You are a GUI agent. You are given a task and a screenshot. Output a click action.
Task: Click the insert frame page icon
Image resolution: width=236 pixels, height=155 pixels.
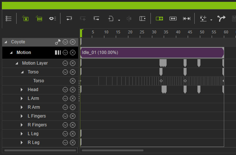[111, 19]
